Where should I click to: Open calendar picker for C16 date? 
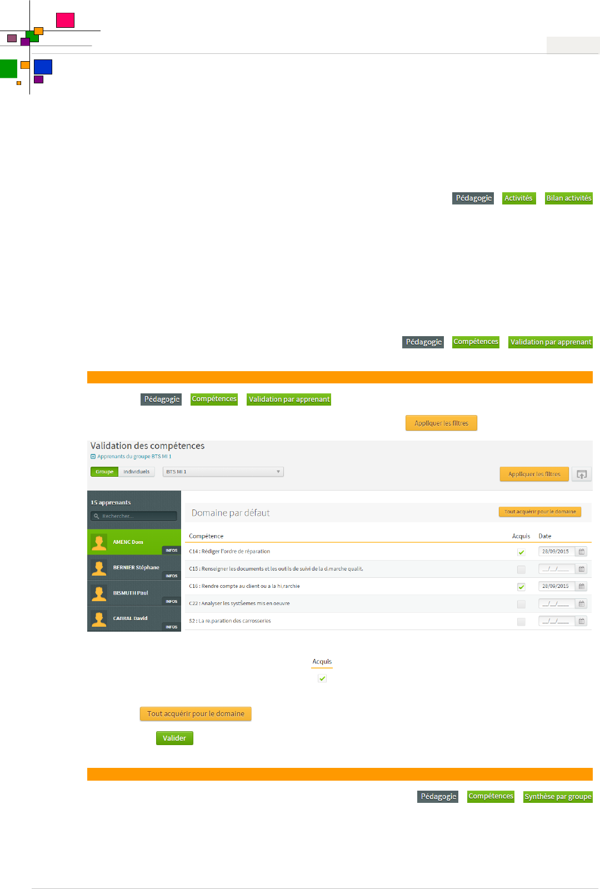pos(582,586)
